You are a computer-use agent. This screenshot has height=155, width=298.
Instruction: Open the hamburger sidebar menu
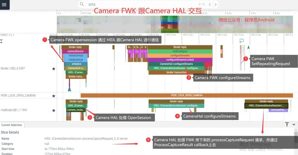click(x=4, y=5)
